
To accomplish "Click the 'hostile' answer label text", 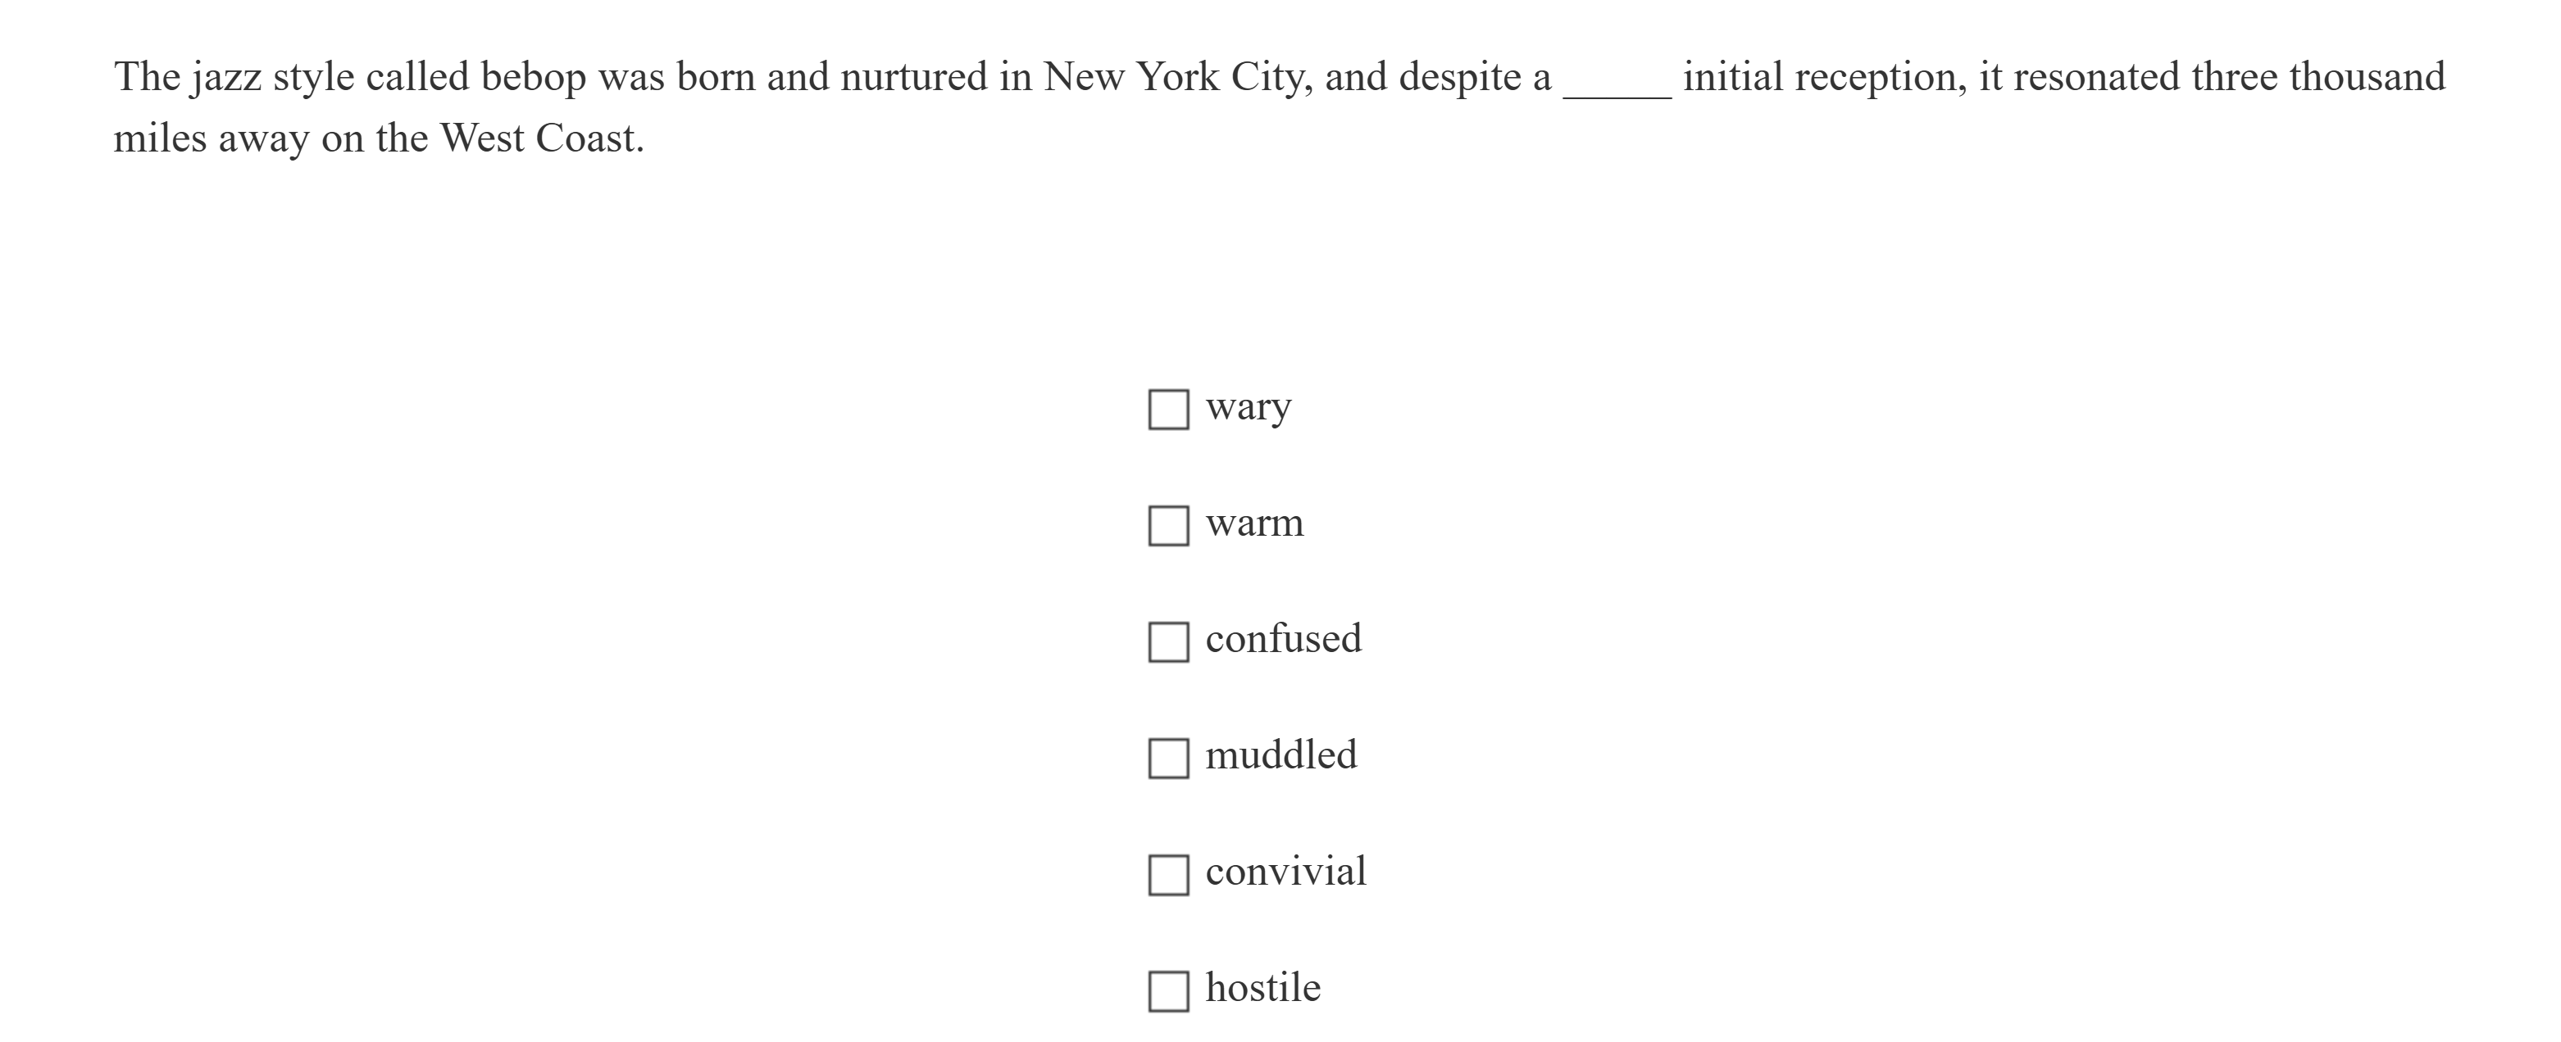I will (1262, 989).
